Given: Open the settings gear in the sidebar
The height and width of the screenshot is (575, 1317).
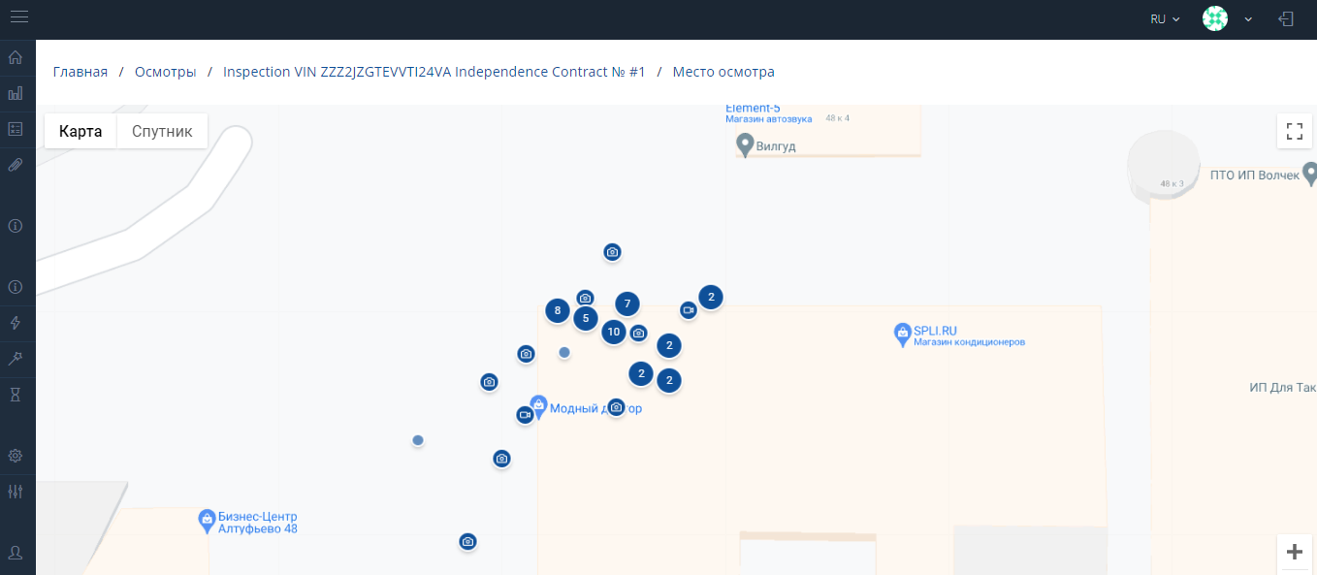Looking at the screenshot, I should 16,456.
